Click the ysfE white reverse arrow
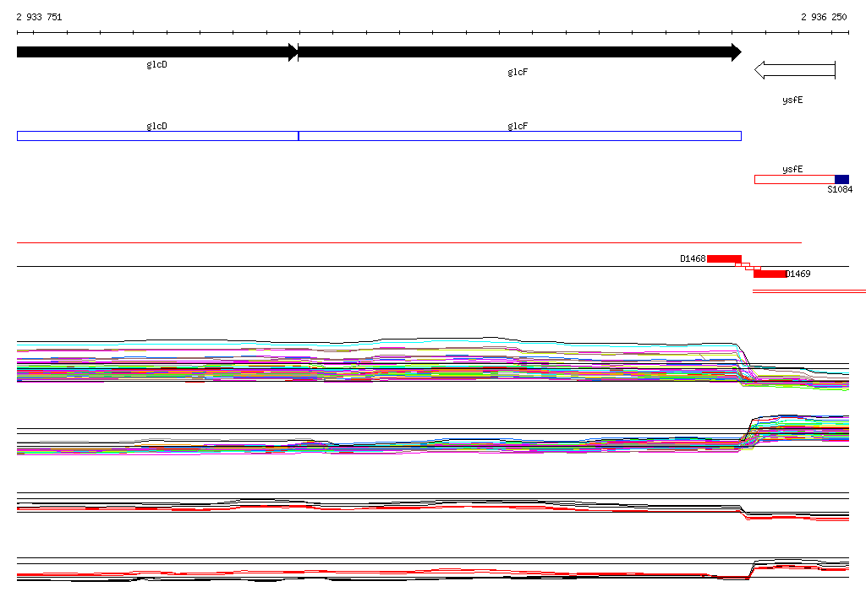The height and width of the screenshot is (603, 866). pos(795,70)
